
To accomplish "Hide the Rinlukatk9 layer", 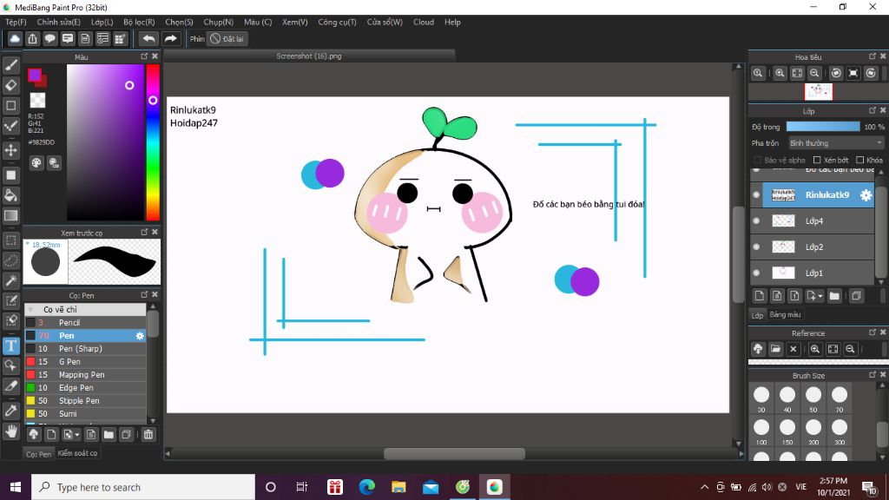I will click(x=756, y=195).
